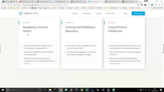The width and height of the screenshot is (164, 92).
Task: Open the PyCharm taskbar icon
Action: point(87,90)
